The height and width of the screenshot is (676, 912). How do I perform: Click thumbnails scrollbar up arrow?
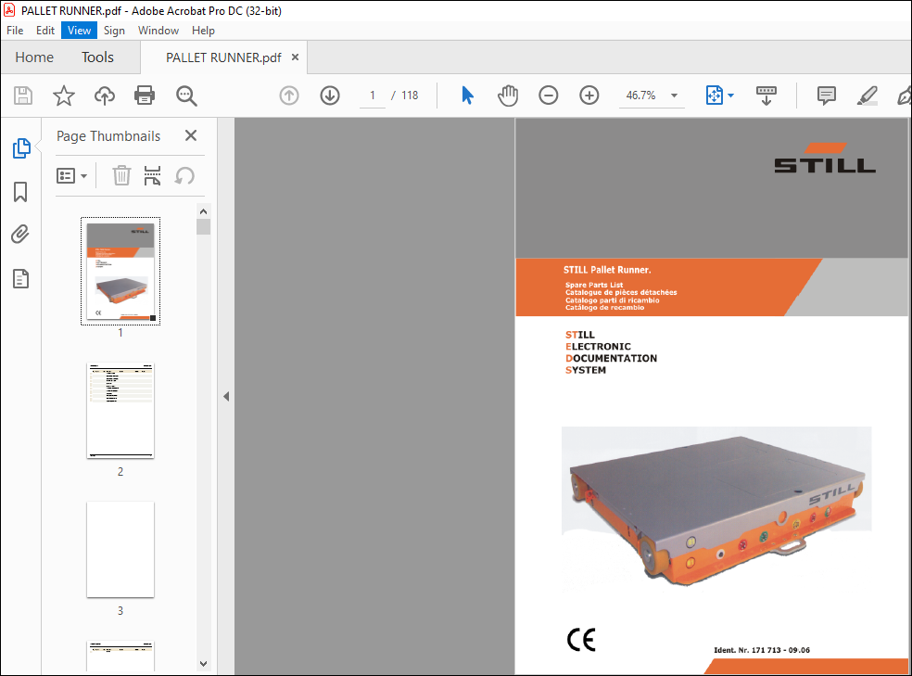click(203, 211)
